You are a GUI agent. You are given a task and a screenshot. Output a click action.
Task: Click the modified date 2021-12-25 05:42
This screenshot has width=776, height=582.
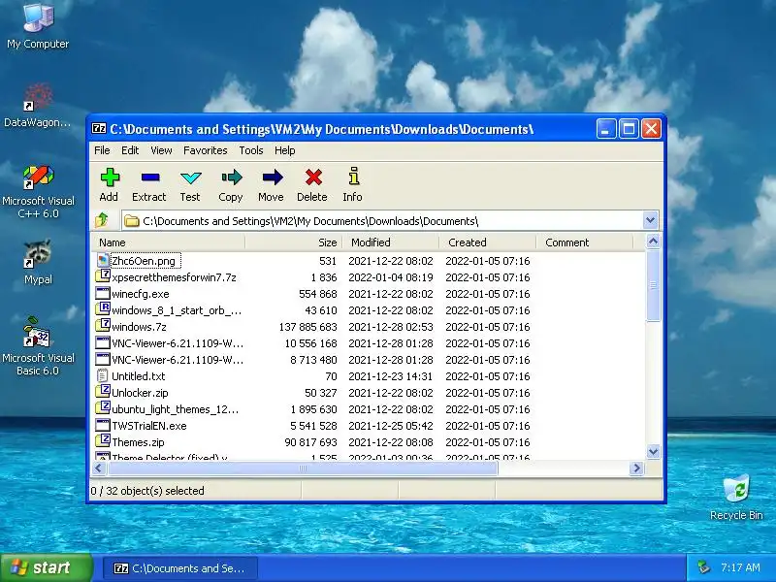pyautogui.click(x=391, y=426)
